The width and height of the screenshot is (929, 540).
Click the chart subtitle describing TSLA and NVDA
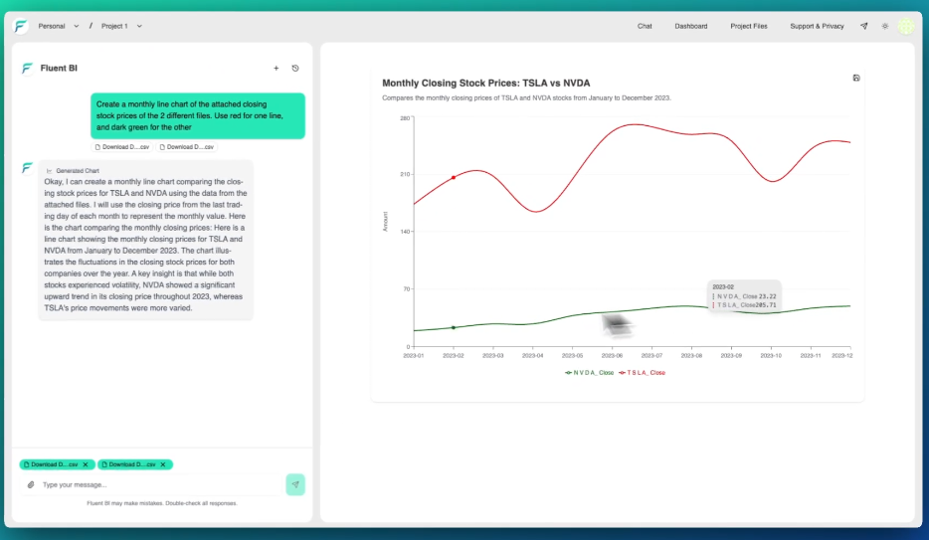pyautogui.click(x=526, y=97)
